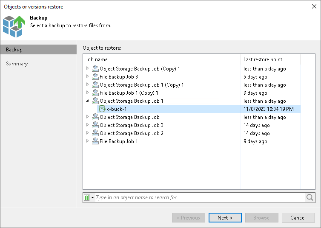This screenshot has width=321, height=228.
Task: Expand the File Backup Job 1 node
Action: coord(87,141)
